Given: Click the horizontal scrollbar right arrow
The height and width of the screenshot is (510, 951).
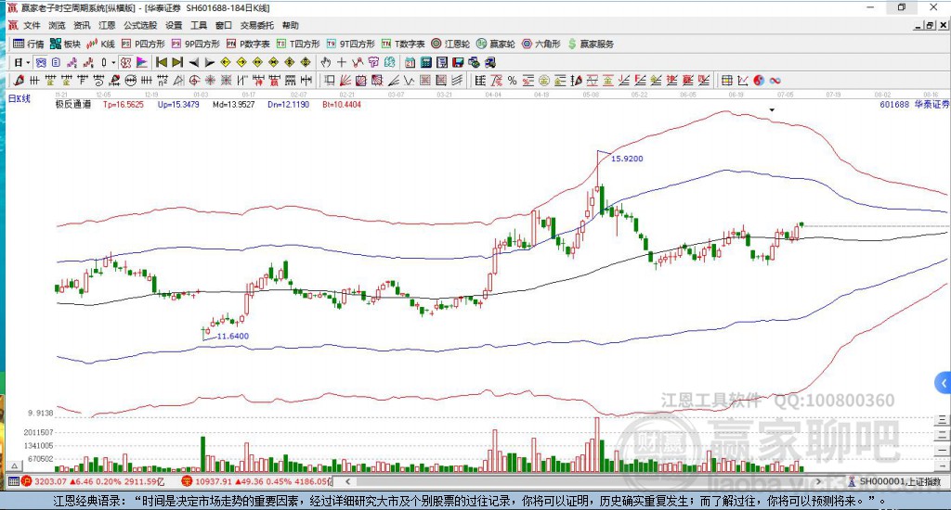Looking at the screenshot, I should tap(819, 481).
